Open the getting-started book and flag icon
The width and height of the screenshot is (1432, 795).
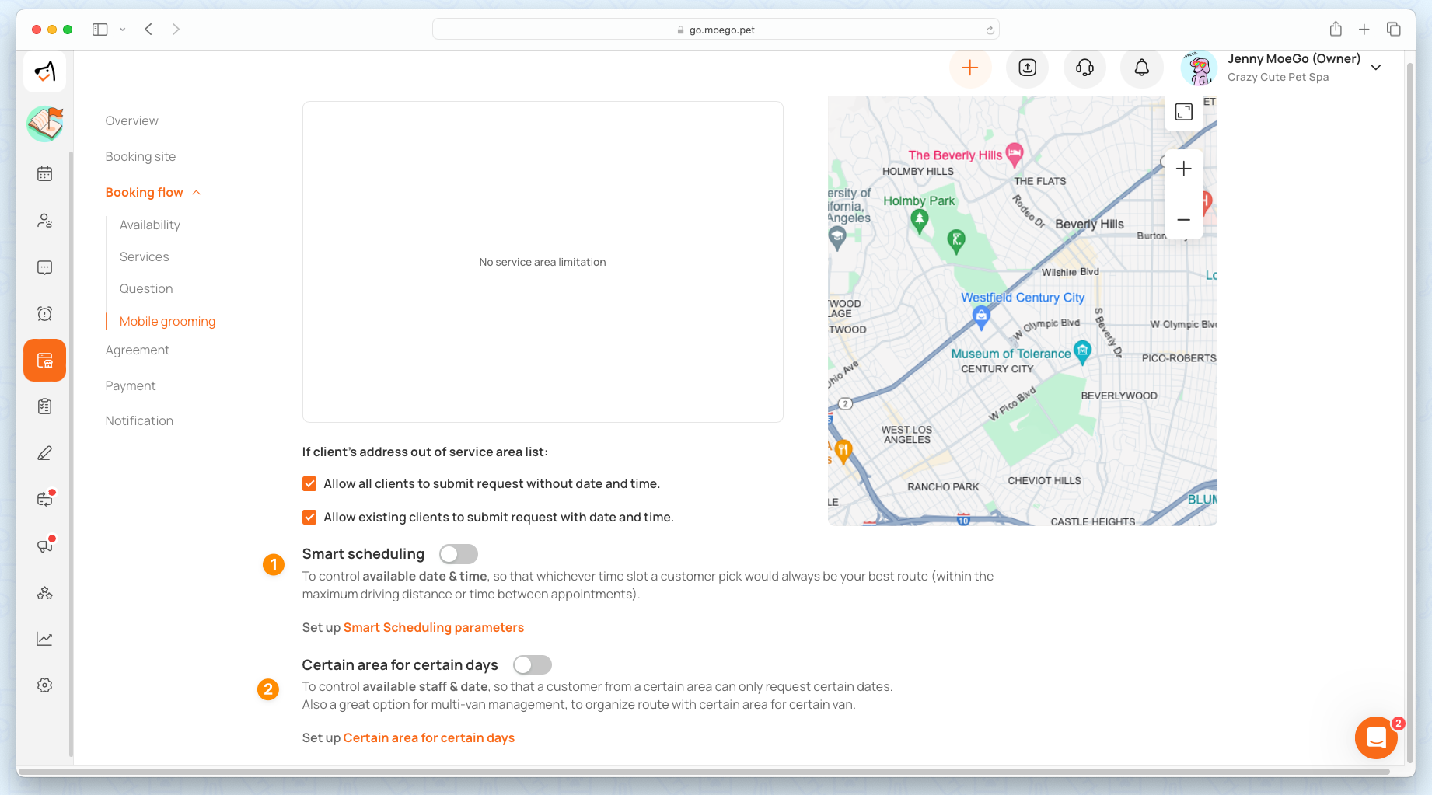(45, 124)
